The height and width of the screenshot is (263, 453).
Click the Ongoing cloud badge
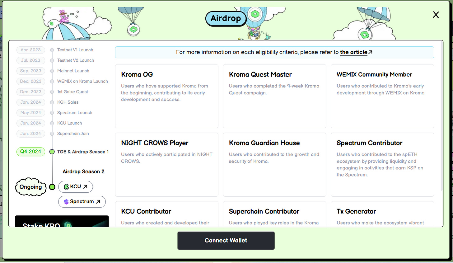coord(31,187)
